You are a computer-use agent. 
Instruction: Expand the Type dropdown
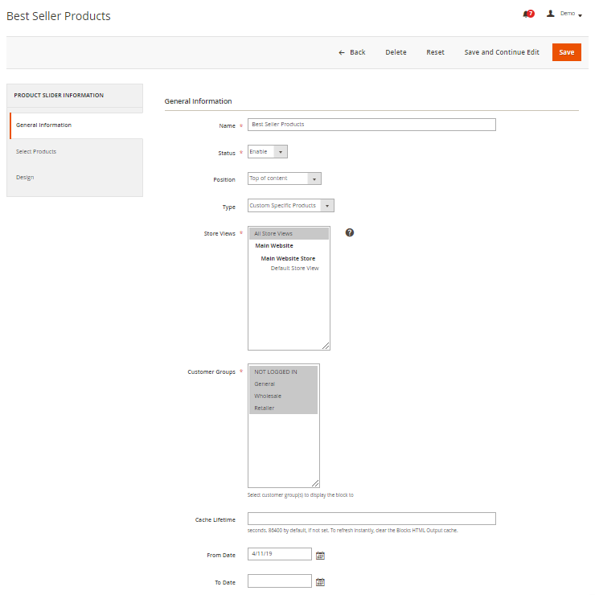pos(290,206)
